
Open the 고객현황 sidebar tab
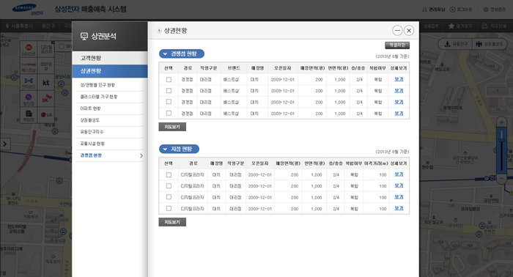[110, 58]
